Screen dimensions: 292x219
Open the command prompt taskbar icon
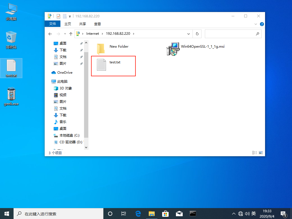[x=193, y=214]
